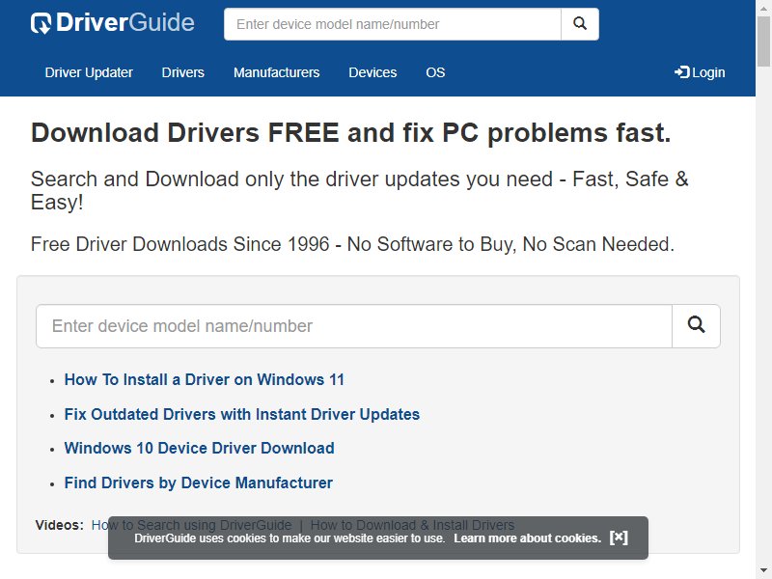
Task: Open the Devices menu item
Action: point(372,72)
